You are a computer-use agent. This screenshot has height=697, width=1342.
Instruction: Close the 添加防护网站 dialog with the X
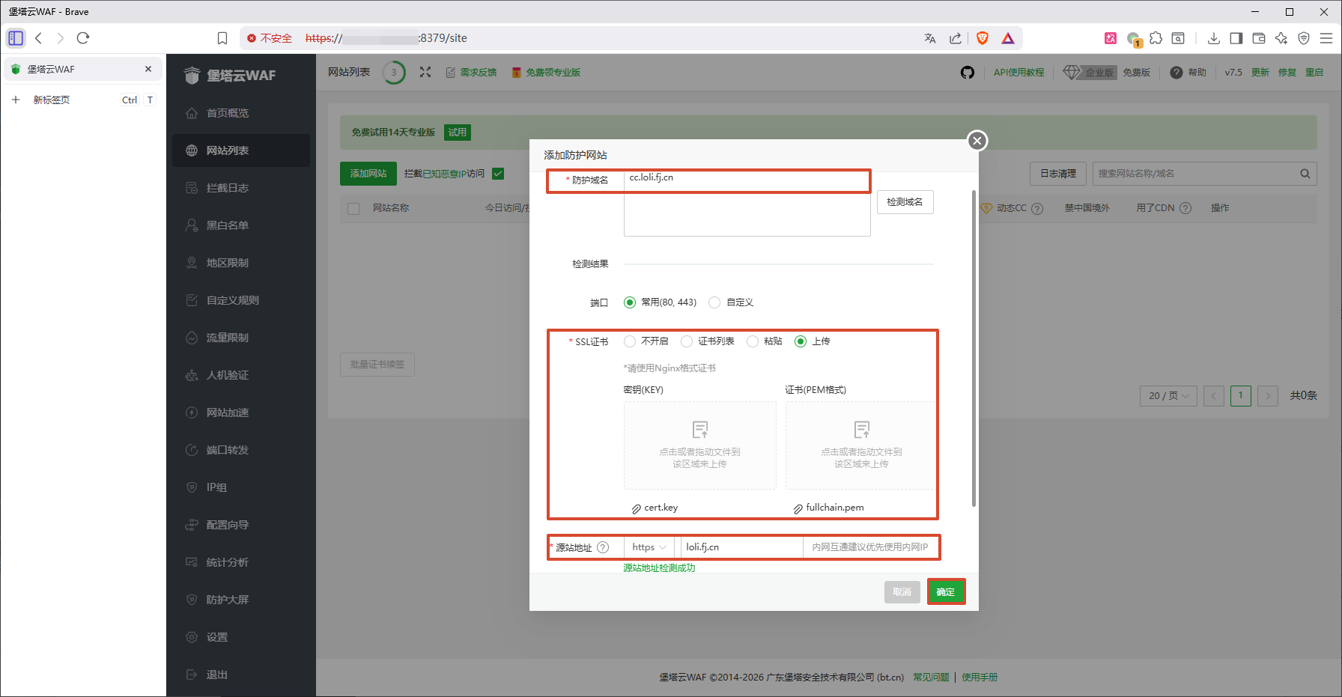(x=977, y=141)
